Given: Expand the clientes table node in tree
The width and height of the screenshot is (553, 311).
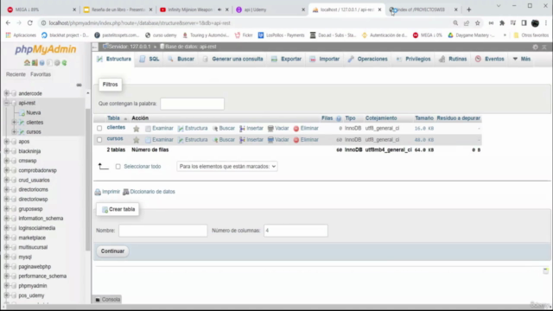Looking at the screenshot, I should tap(14, 123).
